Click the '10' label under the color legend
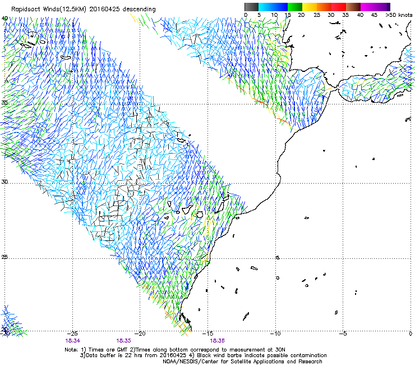 (274, 15)
